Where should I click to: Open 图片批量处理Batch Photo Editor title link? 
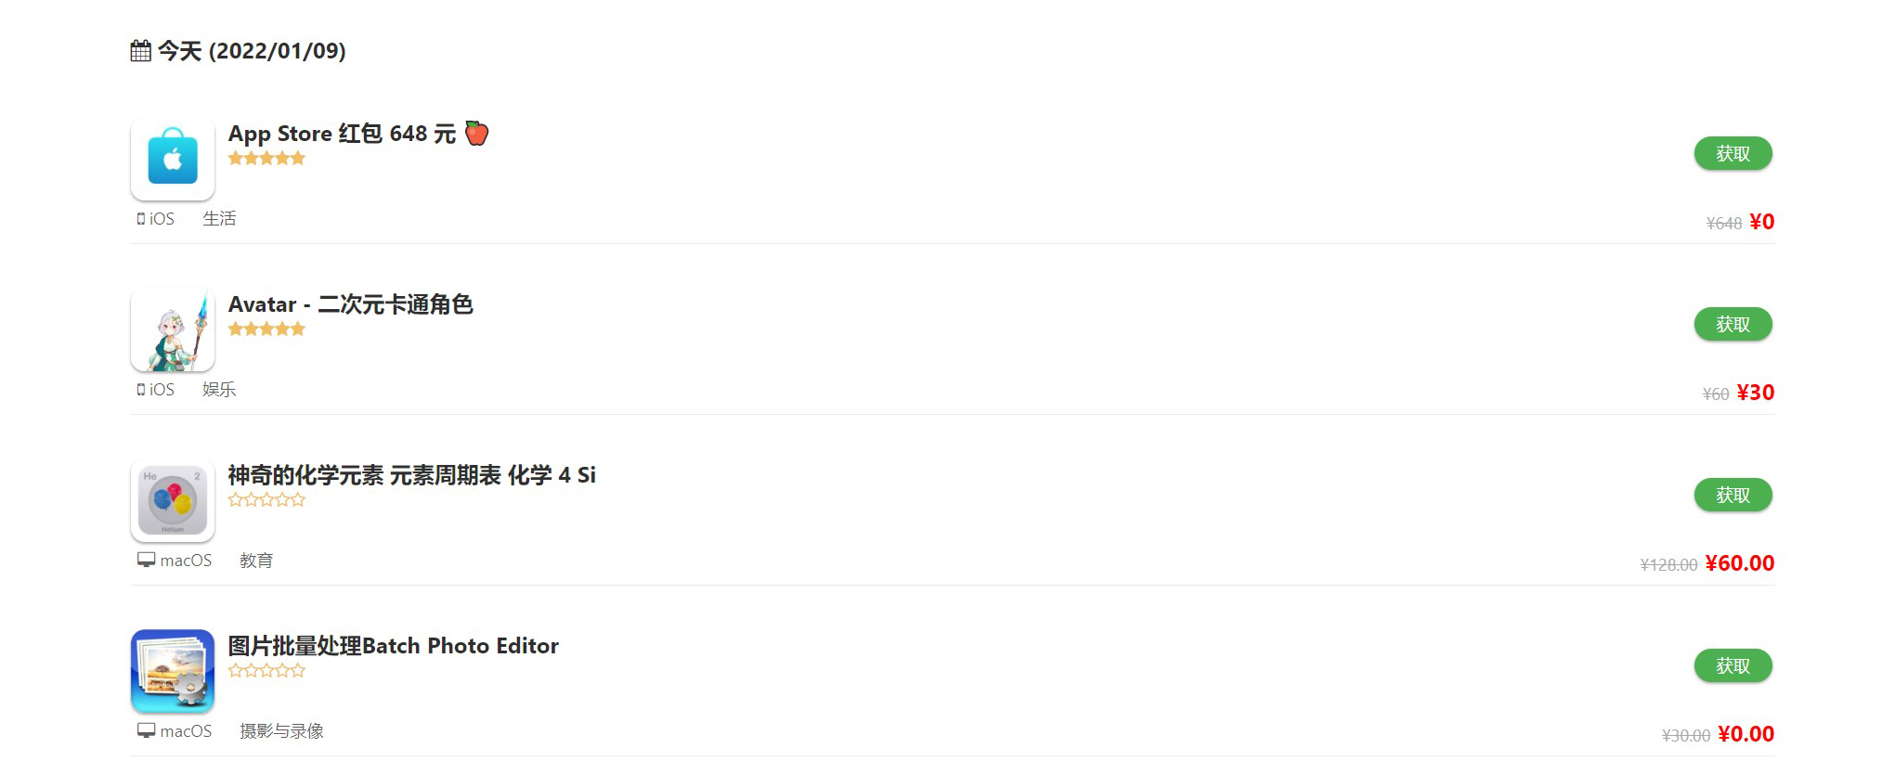tap(393, 646)
